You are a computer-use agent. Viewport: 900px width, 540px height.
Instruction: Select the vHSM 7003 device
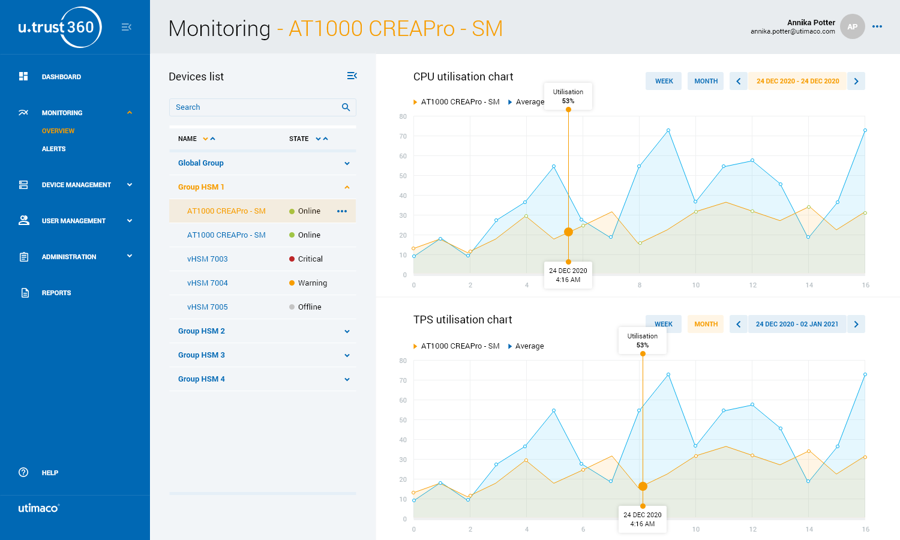pos(208,259)
